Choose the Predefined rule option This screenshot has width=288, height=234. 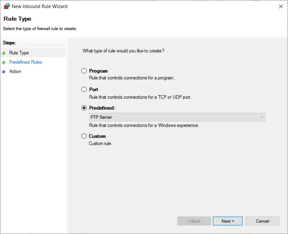84,108
